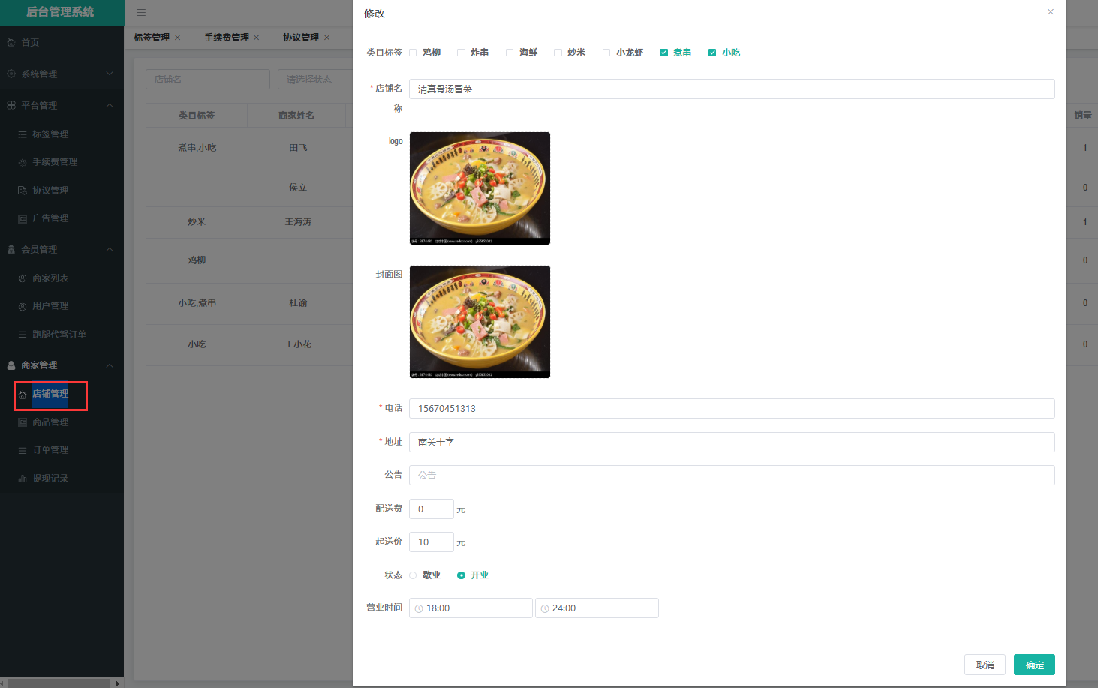The width and height of the screenshot is (1098, 688).
Task: Click the 提现记录 chart icon
Action: (x=23, y=479)
